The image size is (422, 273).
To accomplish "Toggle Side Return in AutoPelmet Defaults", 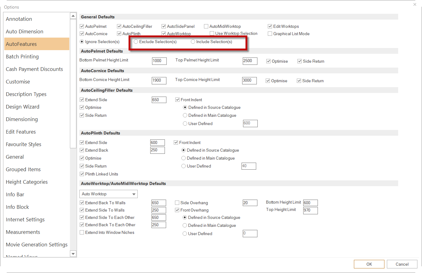I will [300, 61].
